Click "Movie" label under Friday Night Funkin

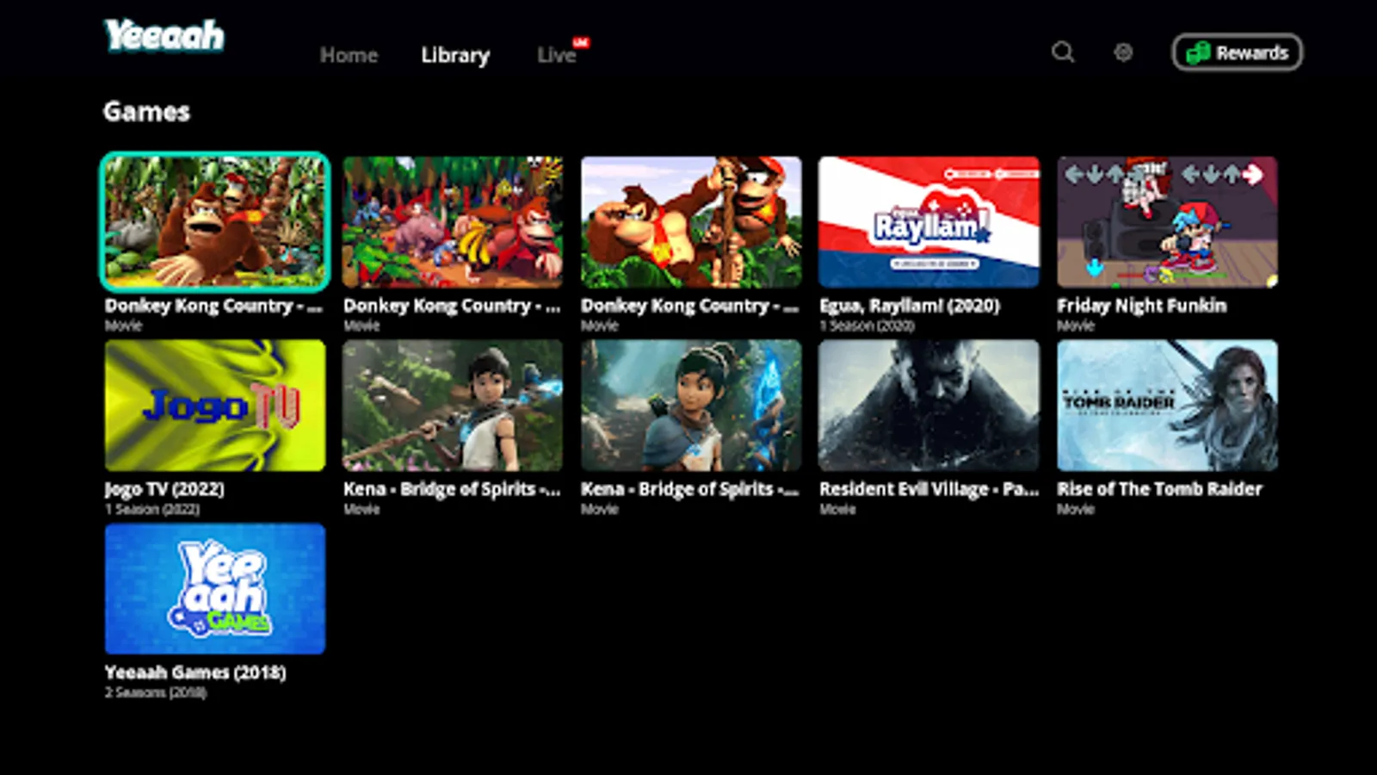(1076, 325)
